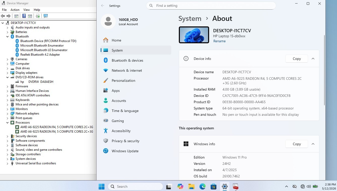
Task: Click Scan for hardware changes icon
Action: pos(46,16)
